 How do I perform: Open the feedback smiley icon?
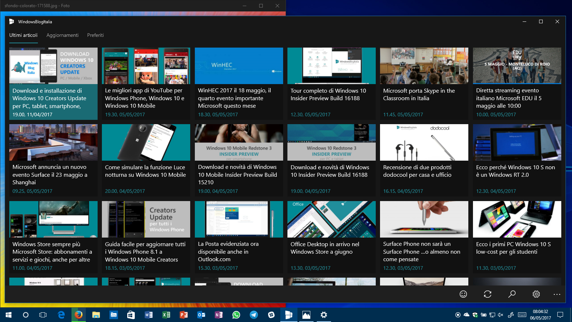click(463, 294)
